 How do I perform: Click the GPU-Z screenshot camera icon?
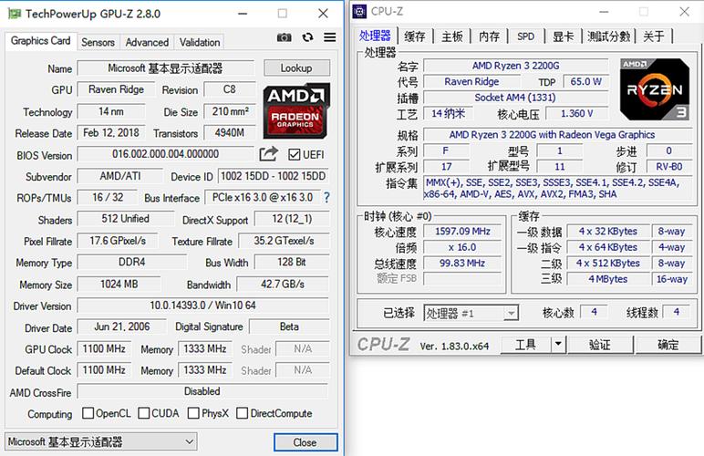(x=284, y=37)
